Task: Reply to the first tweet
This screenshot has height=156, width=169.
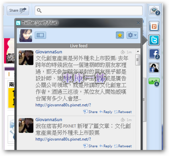Action: (x=106, y=112)
